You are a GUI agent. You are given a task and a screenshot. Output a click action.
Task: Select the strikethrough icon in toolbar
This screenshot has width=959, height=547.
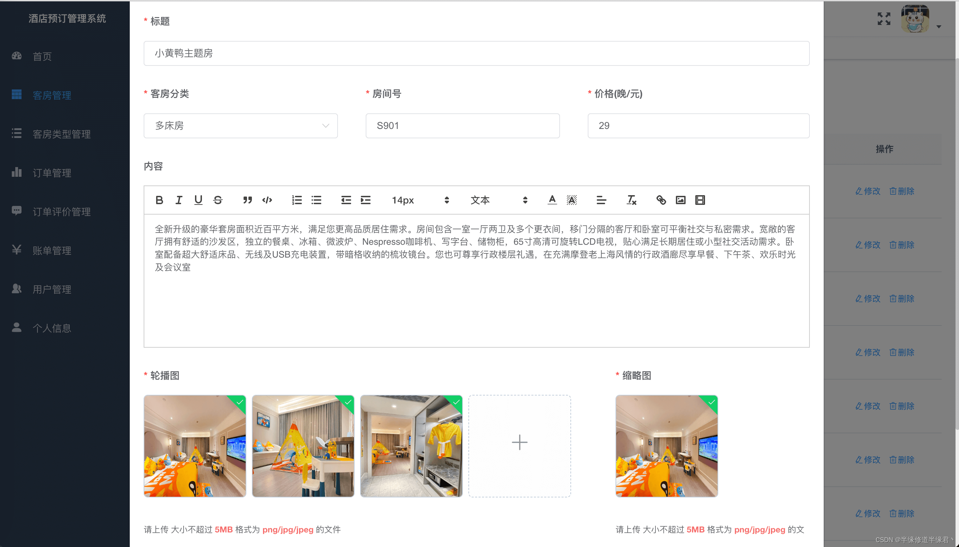[218, 200]
